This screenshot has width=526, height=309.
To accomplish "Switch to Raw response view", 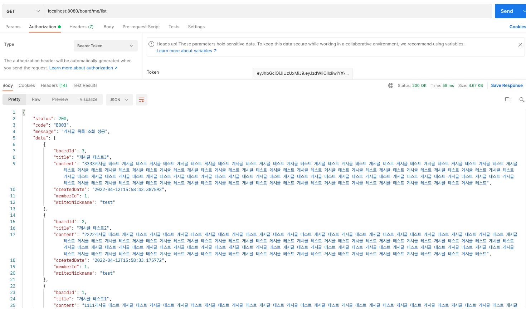I will coord(36,99).
